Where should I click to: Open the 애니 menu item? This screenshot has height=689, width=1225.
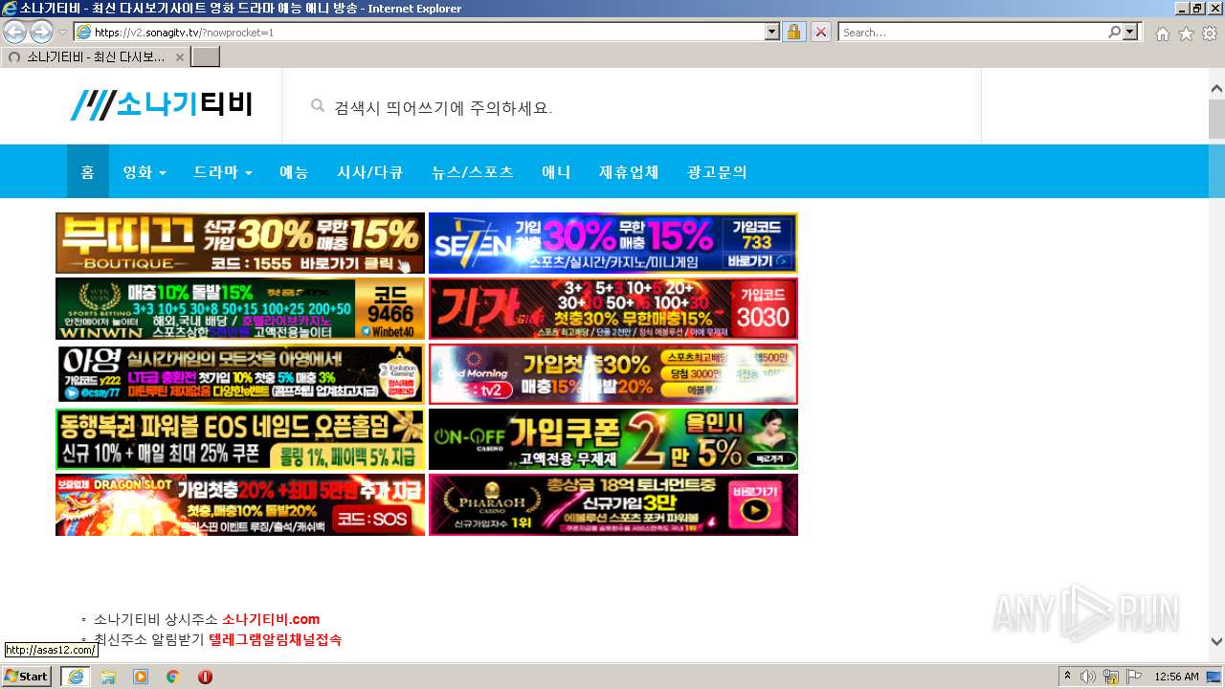pos(556,171)
